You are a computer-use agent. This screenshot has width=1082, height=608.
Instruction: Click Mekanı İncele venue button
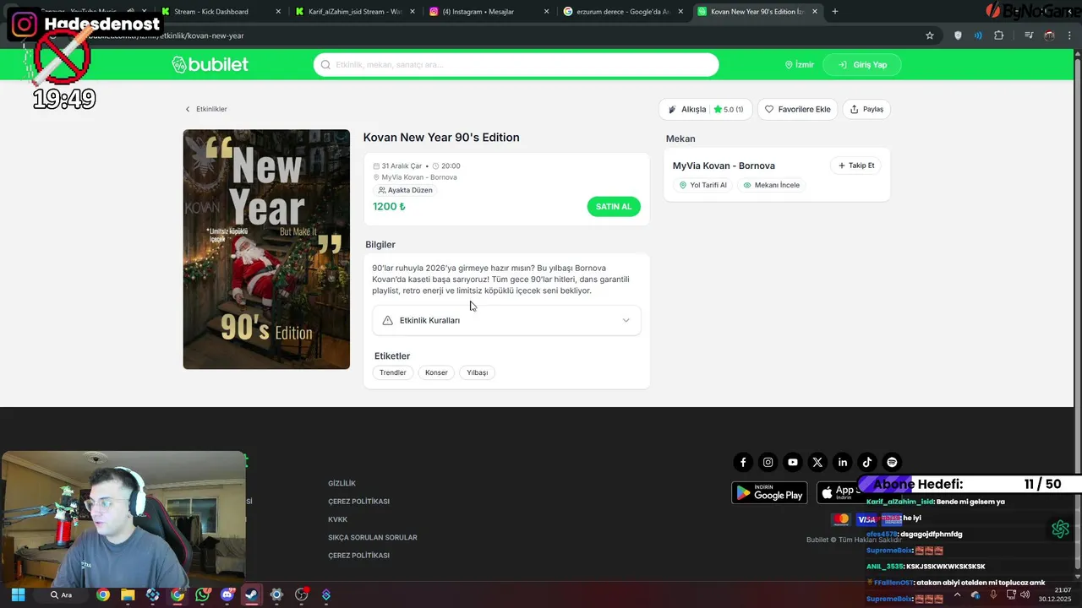tap(771, 185)
